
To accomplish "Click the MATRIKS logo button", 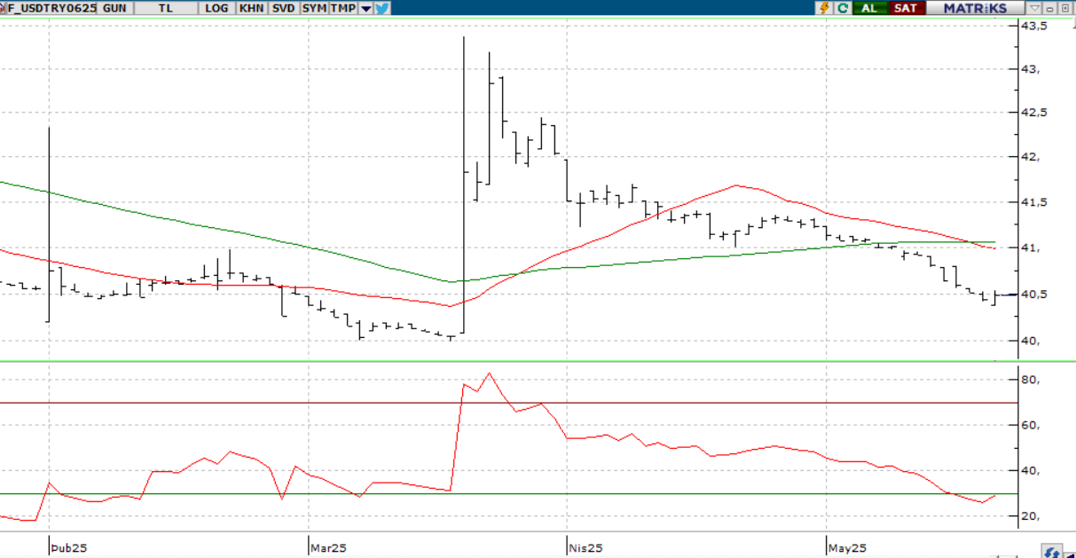I will [975, 8].
